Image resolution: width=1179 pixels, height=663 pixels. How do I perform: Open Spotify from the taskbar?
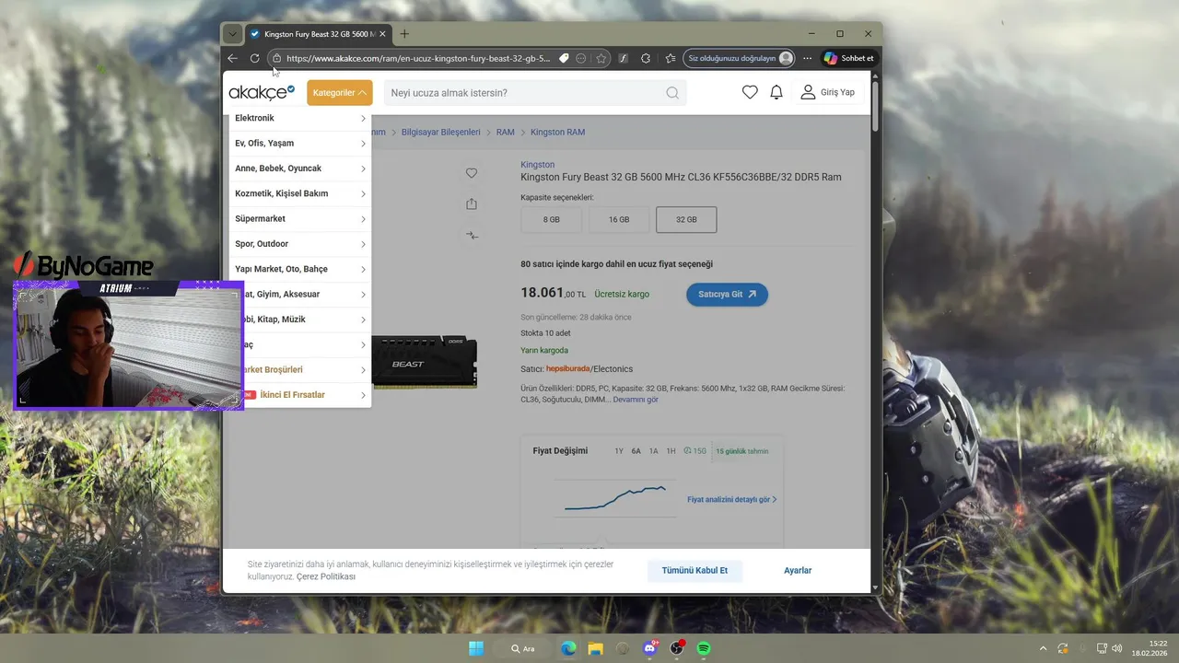tap(704, 648)
